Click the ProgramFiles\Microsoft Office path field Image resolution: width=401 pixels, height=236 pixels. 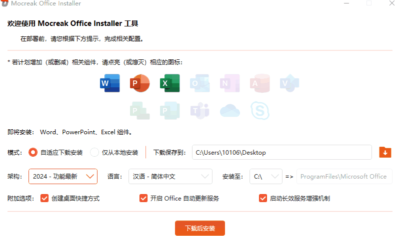point(344,176)
